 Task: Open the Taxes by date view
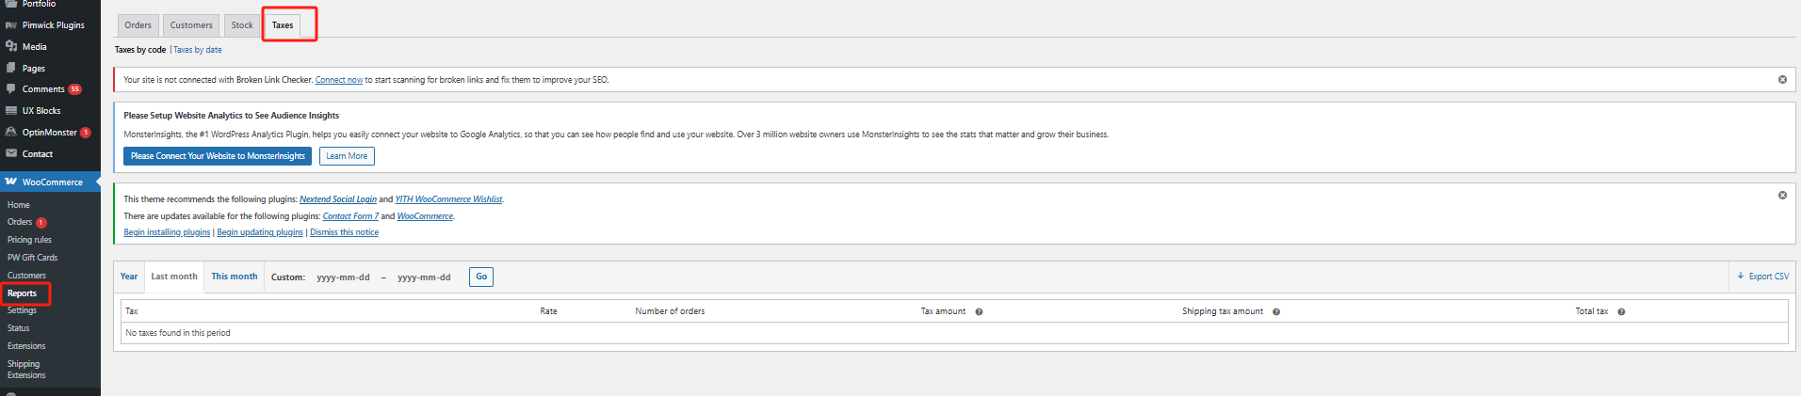coord(198,50)
